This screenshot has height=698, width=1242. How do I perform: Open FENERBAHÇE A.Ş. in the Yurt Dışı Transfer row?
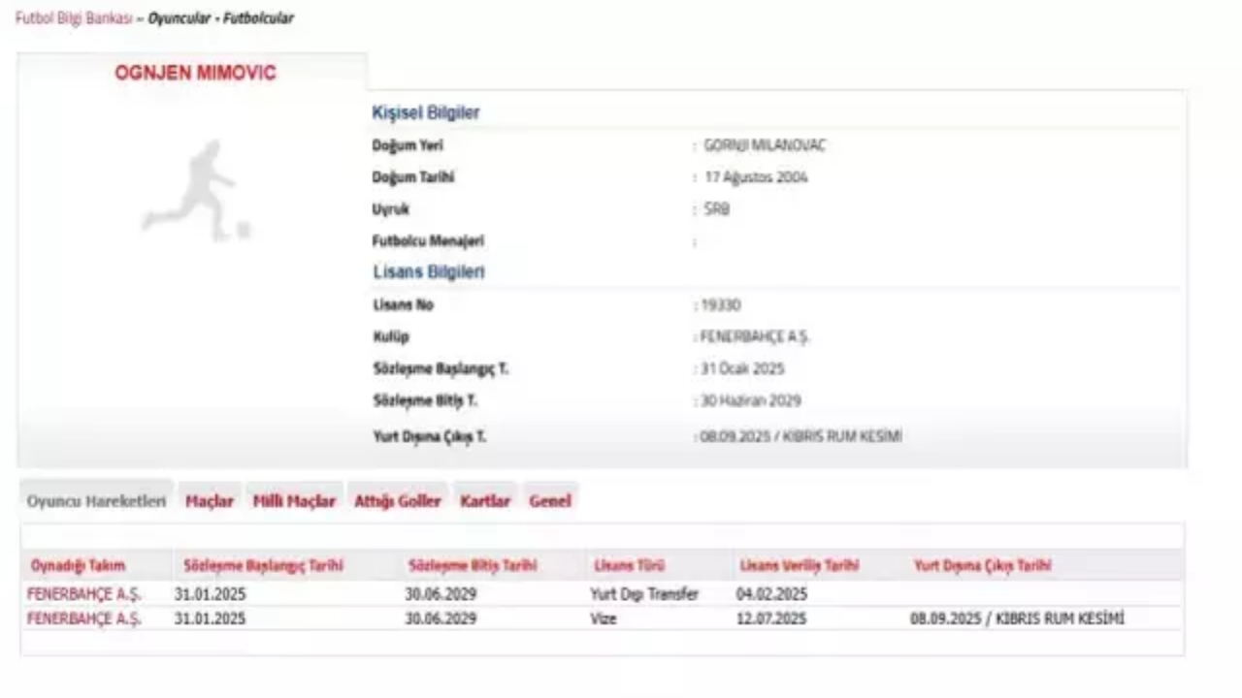(x=84, y=594)
